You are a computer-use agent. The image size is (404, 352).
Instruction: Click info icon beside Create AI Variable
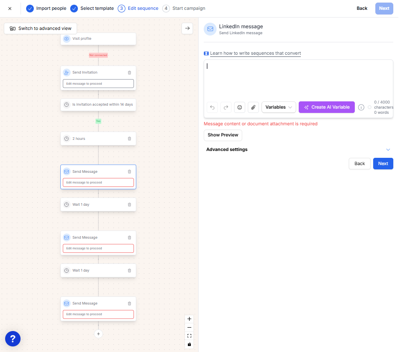coord(361,107)
